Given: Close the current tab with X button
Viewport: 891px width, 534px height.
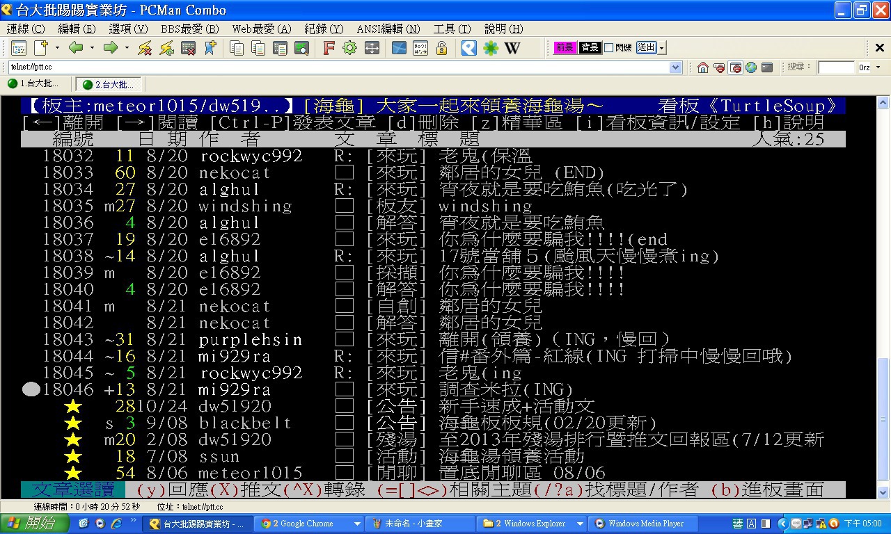Looking at the screenshot, I should click(x=880, y=48).
